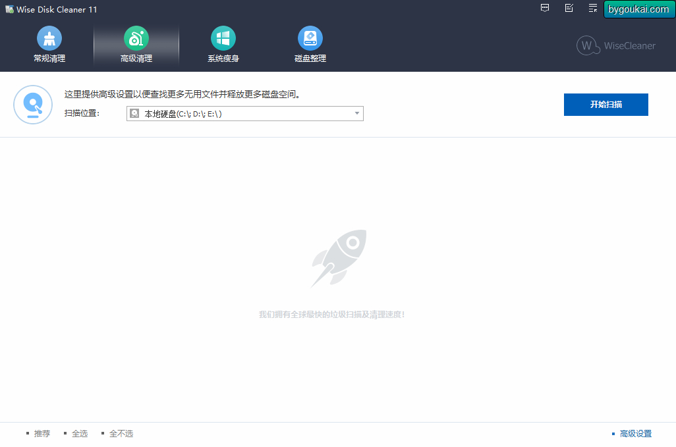This screenshot has height=447, width=676.
Task: Click the feedback chat bubble icon in title bar
Action: pyautogui.click(x=545, y=8)
